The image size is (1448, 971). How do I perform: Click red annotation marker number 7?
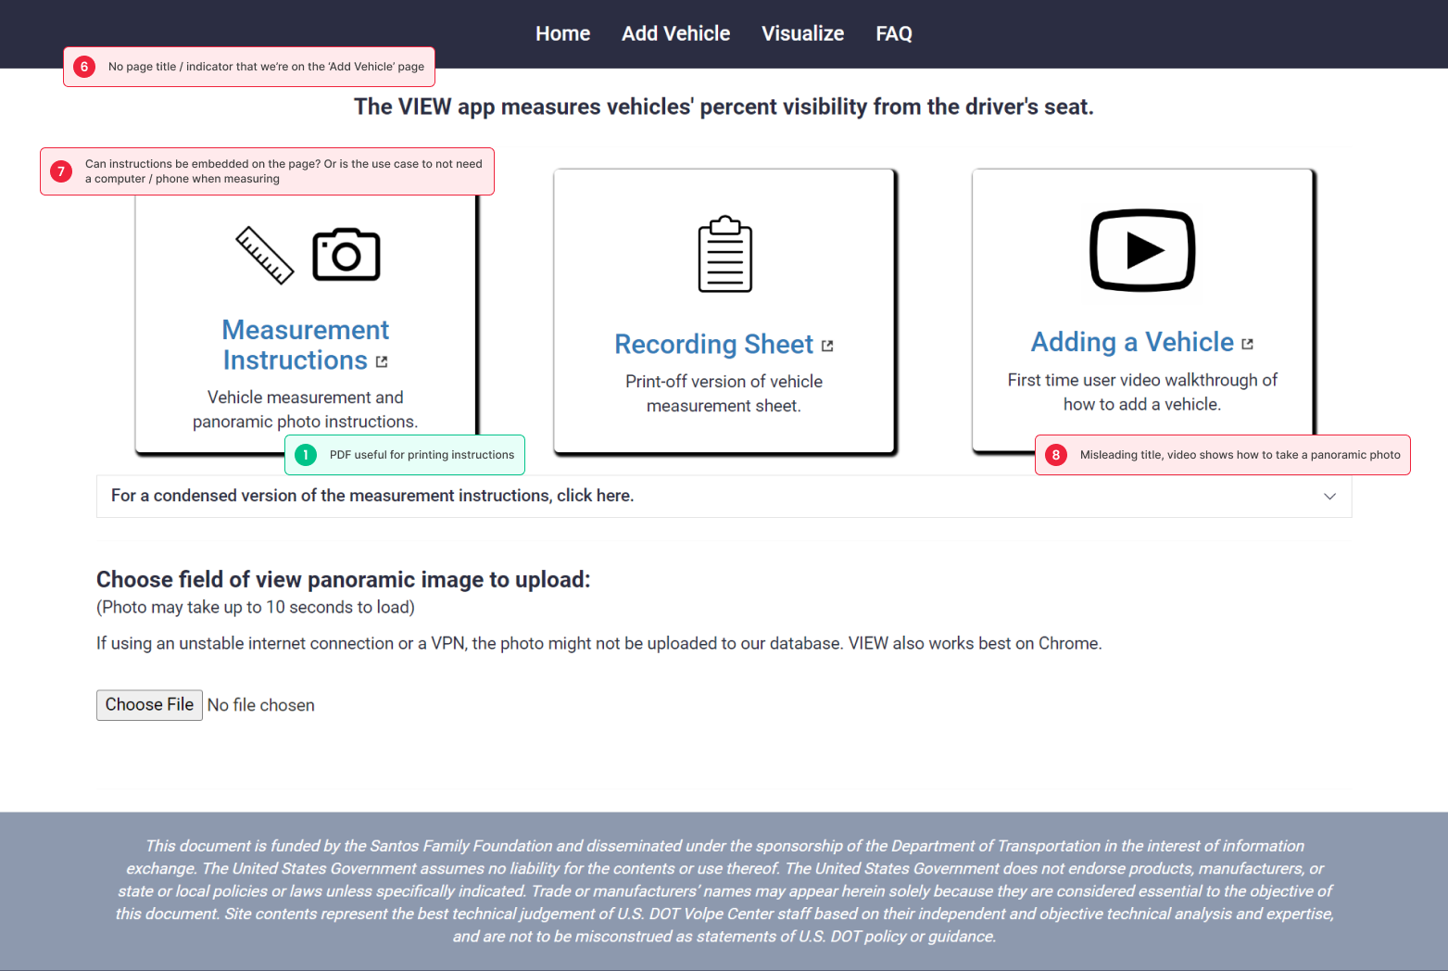61,171
